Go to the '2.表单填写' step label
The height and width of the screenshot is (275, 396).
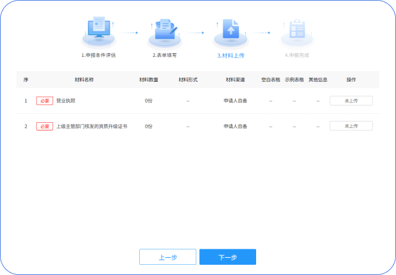165,56
